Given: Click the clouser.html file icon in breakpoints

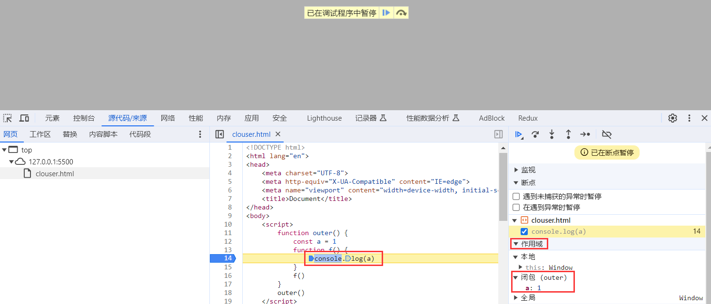Looking at the screenshot, I should pos(524,220).
